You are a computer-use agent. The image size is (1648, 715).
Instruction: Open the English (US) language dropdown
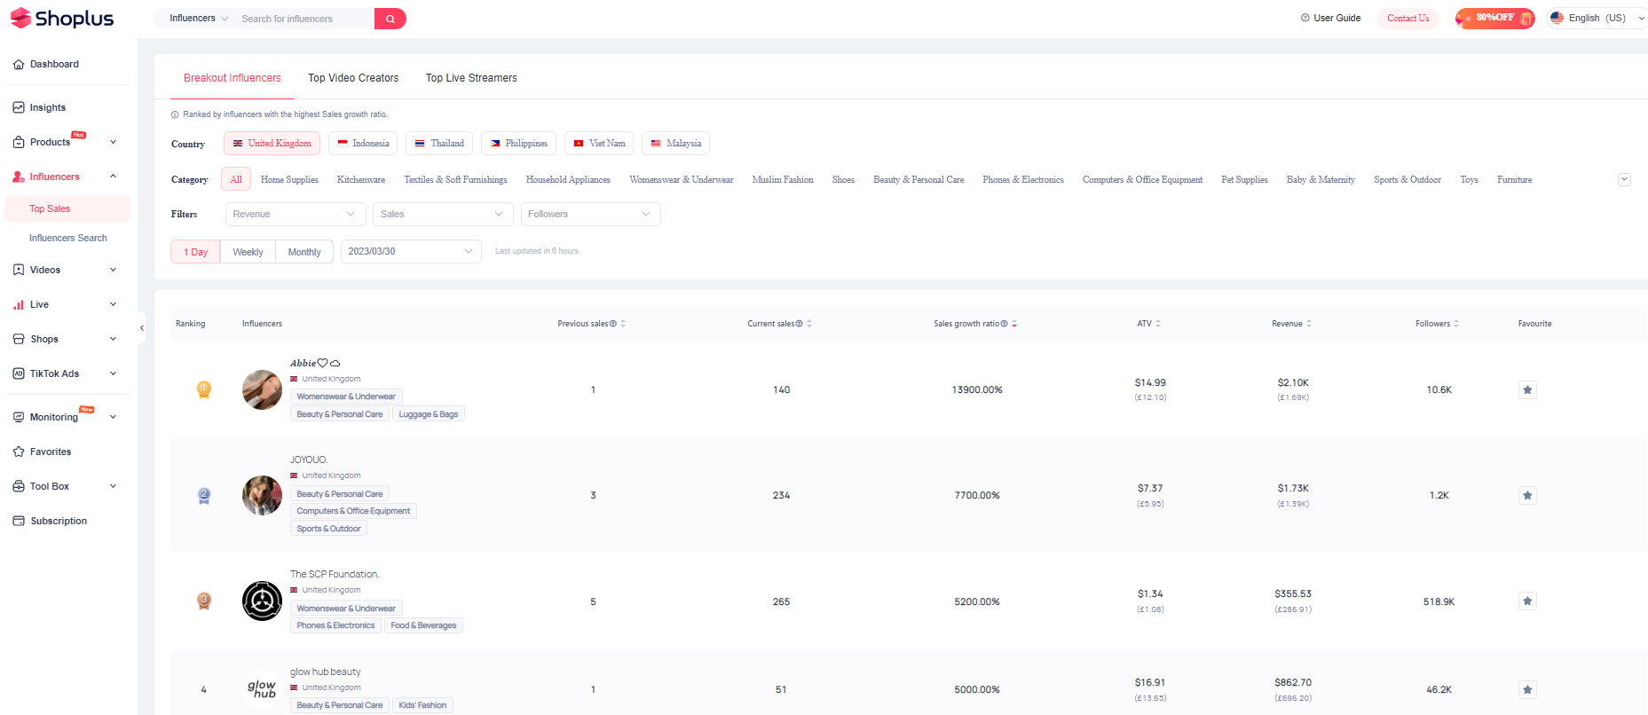click(x=1597, y=18)
